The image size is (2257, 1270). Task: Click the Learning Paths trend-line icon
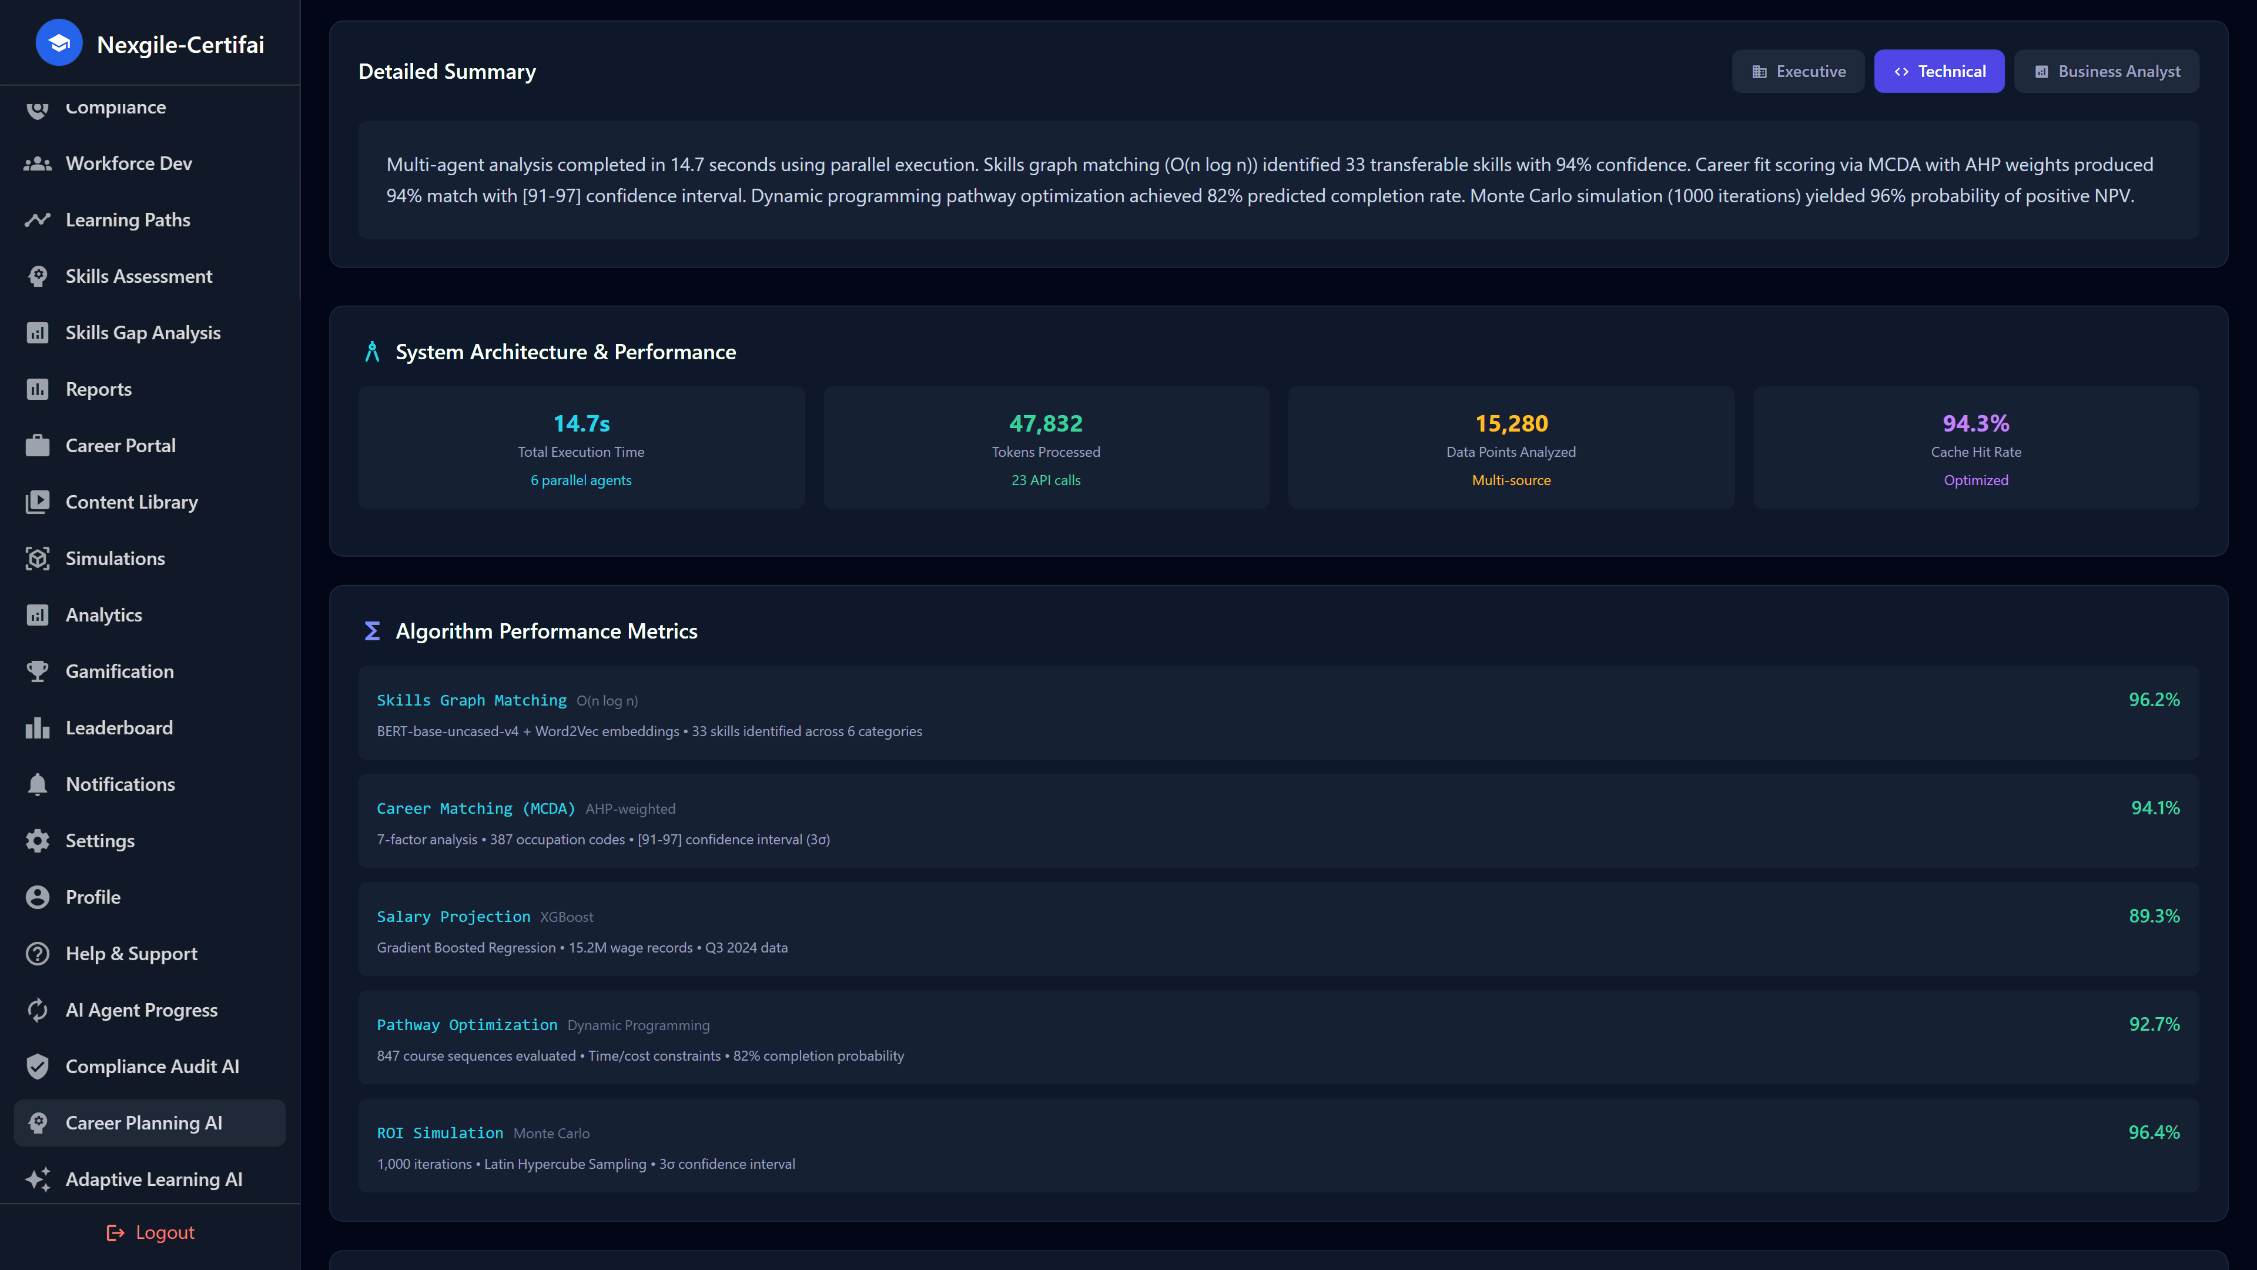[x=37, y=220]
